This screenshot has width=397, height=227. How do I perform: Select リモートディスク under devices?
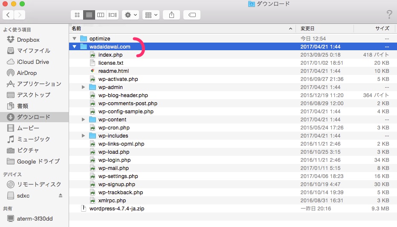click(34, 184)
